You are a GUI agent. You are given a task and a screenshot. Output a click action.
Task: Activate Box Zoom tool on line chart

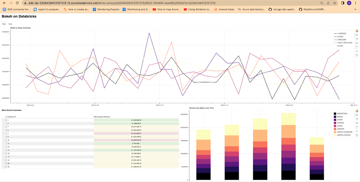[x=357, y=39]
